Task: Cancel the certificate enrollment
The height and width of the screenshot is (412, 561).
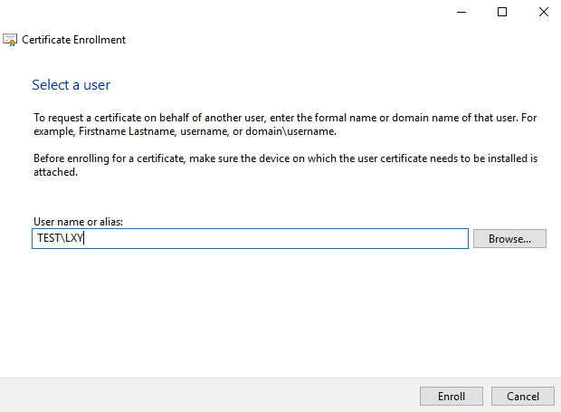Action: (523, 397)
